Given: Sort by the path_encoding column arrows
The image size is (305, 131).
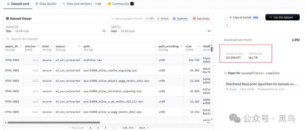Looking at the screenshot, I should (181, 46).
